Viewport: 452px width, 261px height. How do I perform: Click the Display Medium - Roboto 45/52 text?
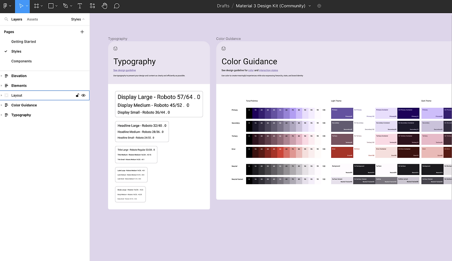[x=153, y=105]
